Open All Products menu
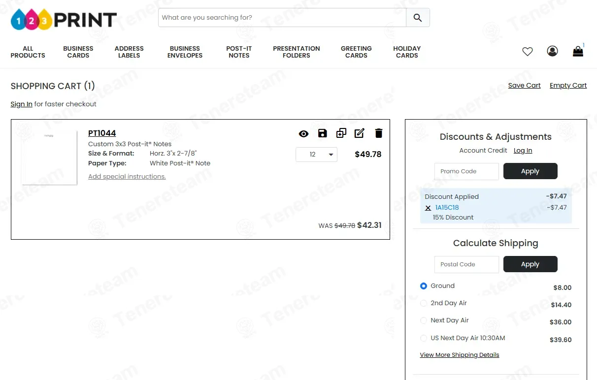Viewport: 597px width, 380px height. click(x=28, y=52)
